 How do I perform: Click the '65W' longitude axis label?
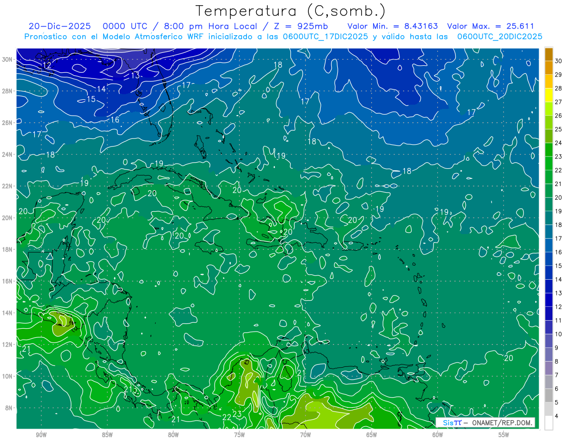point(372,435)
